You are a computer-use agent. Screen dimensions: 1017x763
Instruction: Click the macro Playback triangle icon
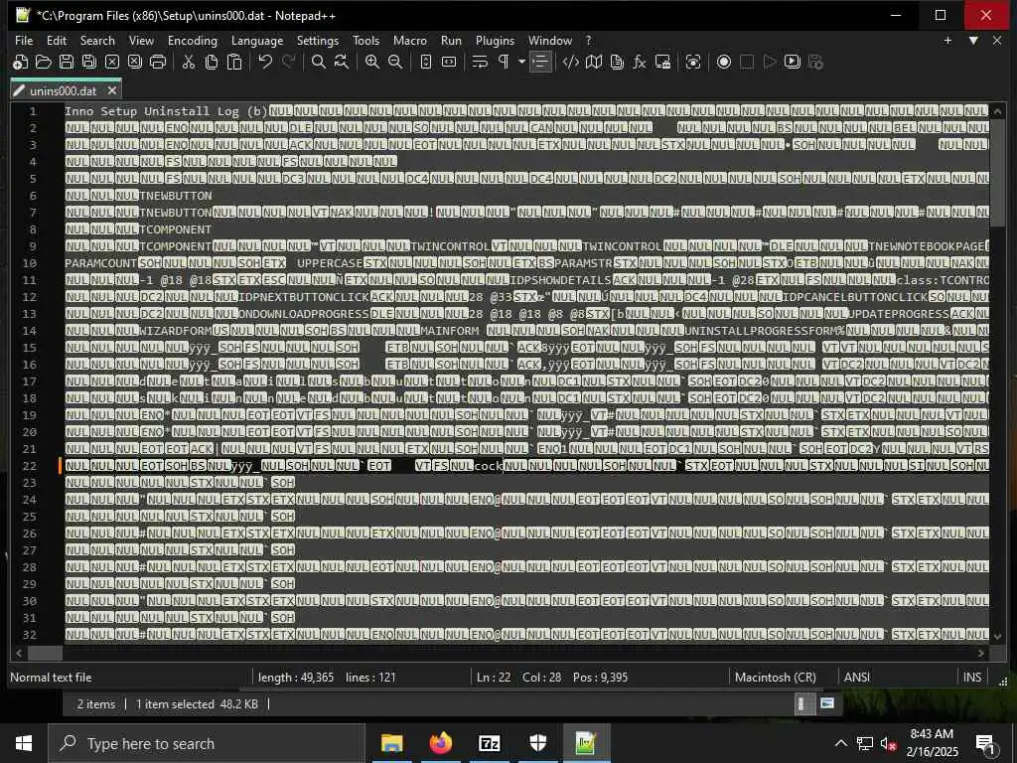pyautogui.click(x=770, y=63)
